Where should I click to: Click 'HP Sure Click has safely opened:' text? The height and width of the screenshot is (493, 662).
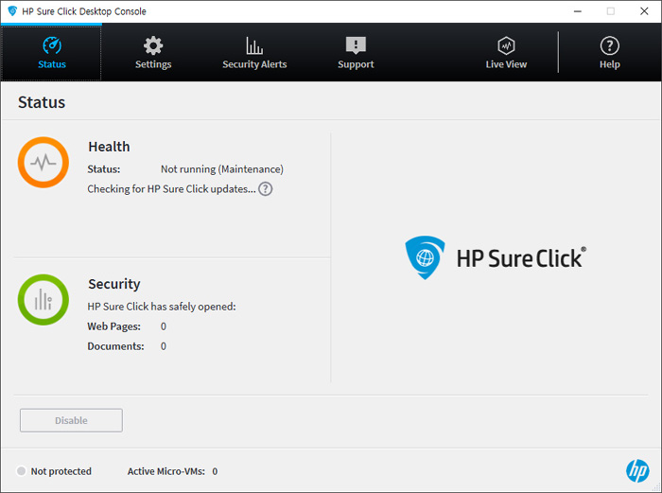162,307
